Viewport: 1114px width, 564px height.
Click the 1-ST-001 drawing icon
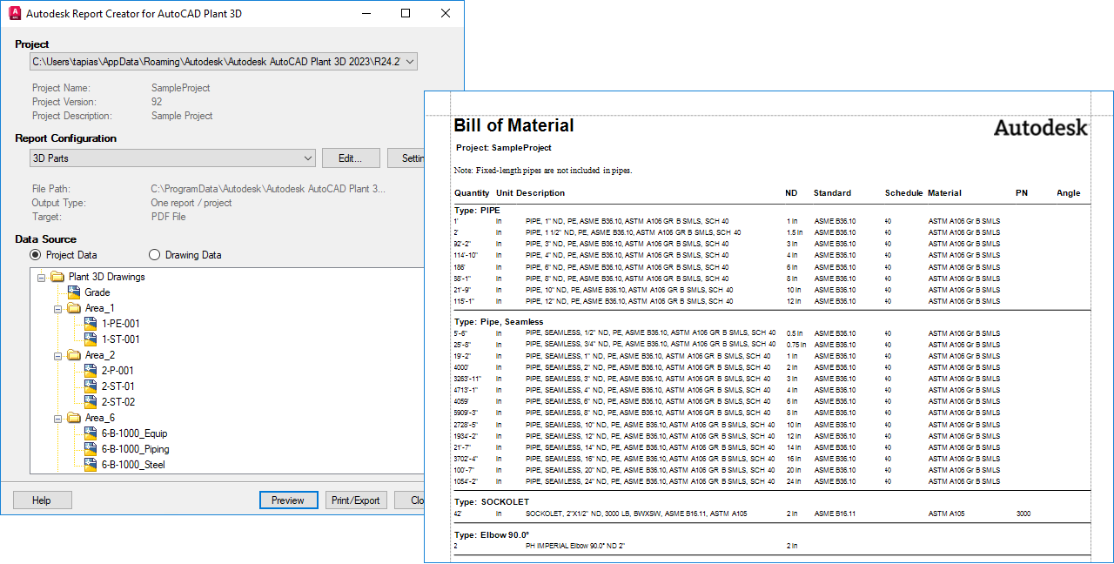point(91,339)
